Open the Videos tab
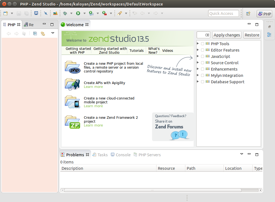Image resolution: width=275 pixels, height=202 pixels. 167,51
